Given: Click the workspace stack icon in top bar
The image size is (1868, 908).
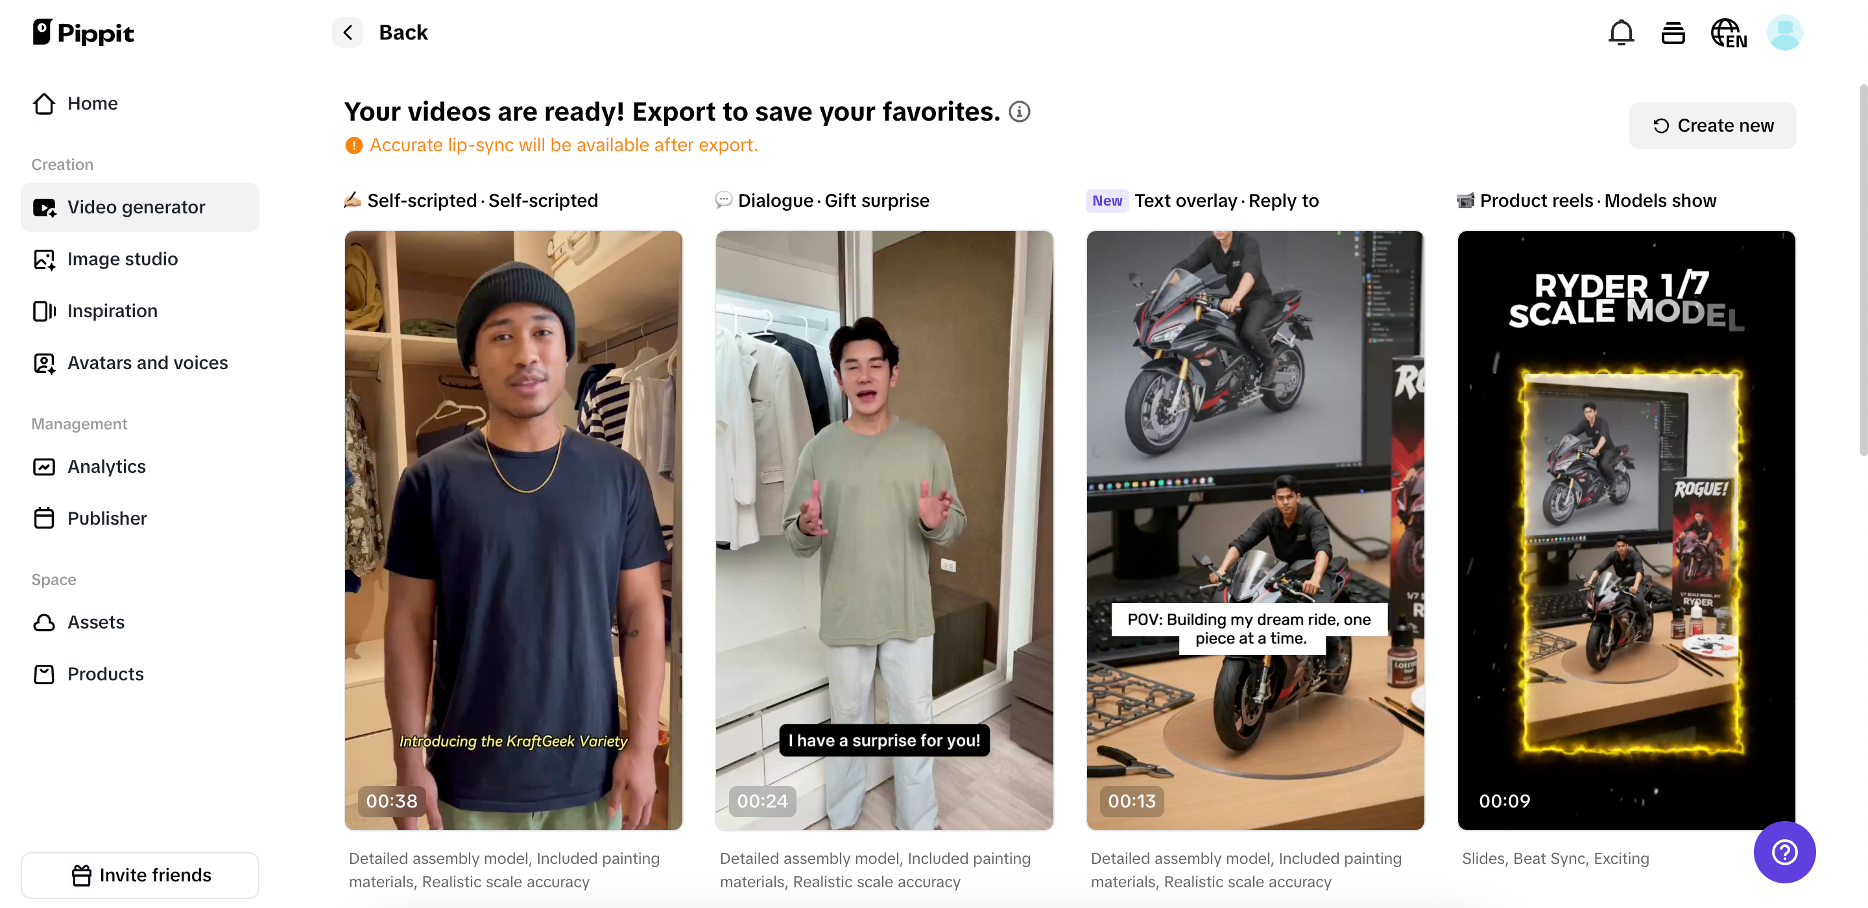Looking at the screenshot, I should click(x=1673, y=32).
